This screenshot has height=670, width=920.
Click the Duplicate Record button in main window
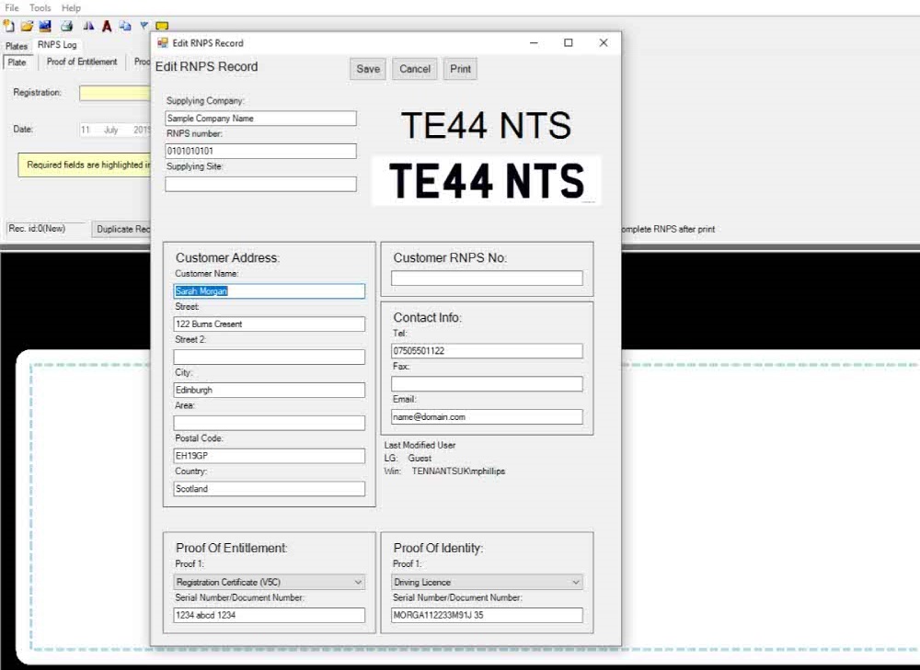(121, 229)
